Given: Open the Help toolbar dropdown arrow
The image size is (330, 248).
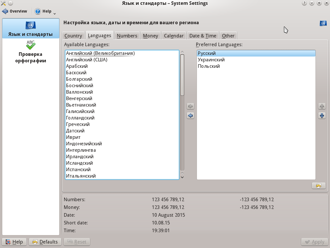Looking at the screenshot, I should tap(54, 13).
